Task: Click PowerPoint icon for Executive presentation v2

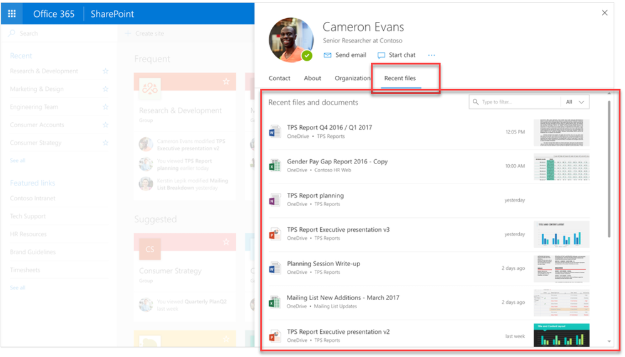Action: (274, 336)
